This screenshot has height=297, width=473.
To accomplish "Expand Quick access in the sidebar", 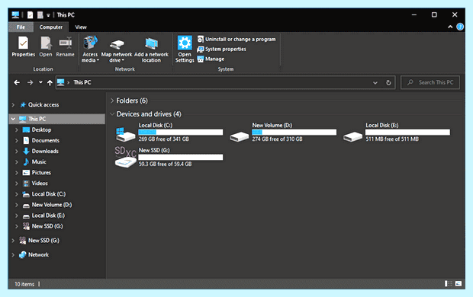I will tap(13, 105).
